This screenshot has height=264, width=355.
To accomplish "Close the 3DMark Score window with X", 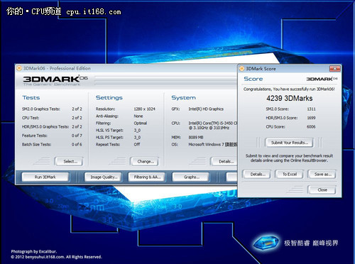I will point(335,69).
